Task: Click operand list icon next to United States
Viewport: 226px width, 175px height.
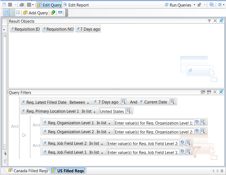Action: [x=129, y=111]
